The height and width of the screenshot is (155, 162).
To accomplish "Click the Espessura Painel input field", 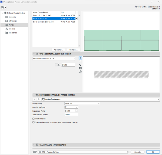I will pyautogui.click(x=70, y=111).
